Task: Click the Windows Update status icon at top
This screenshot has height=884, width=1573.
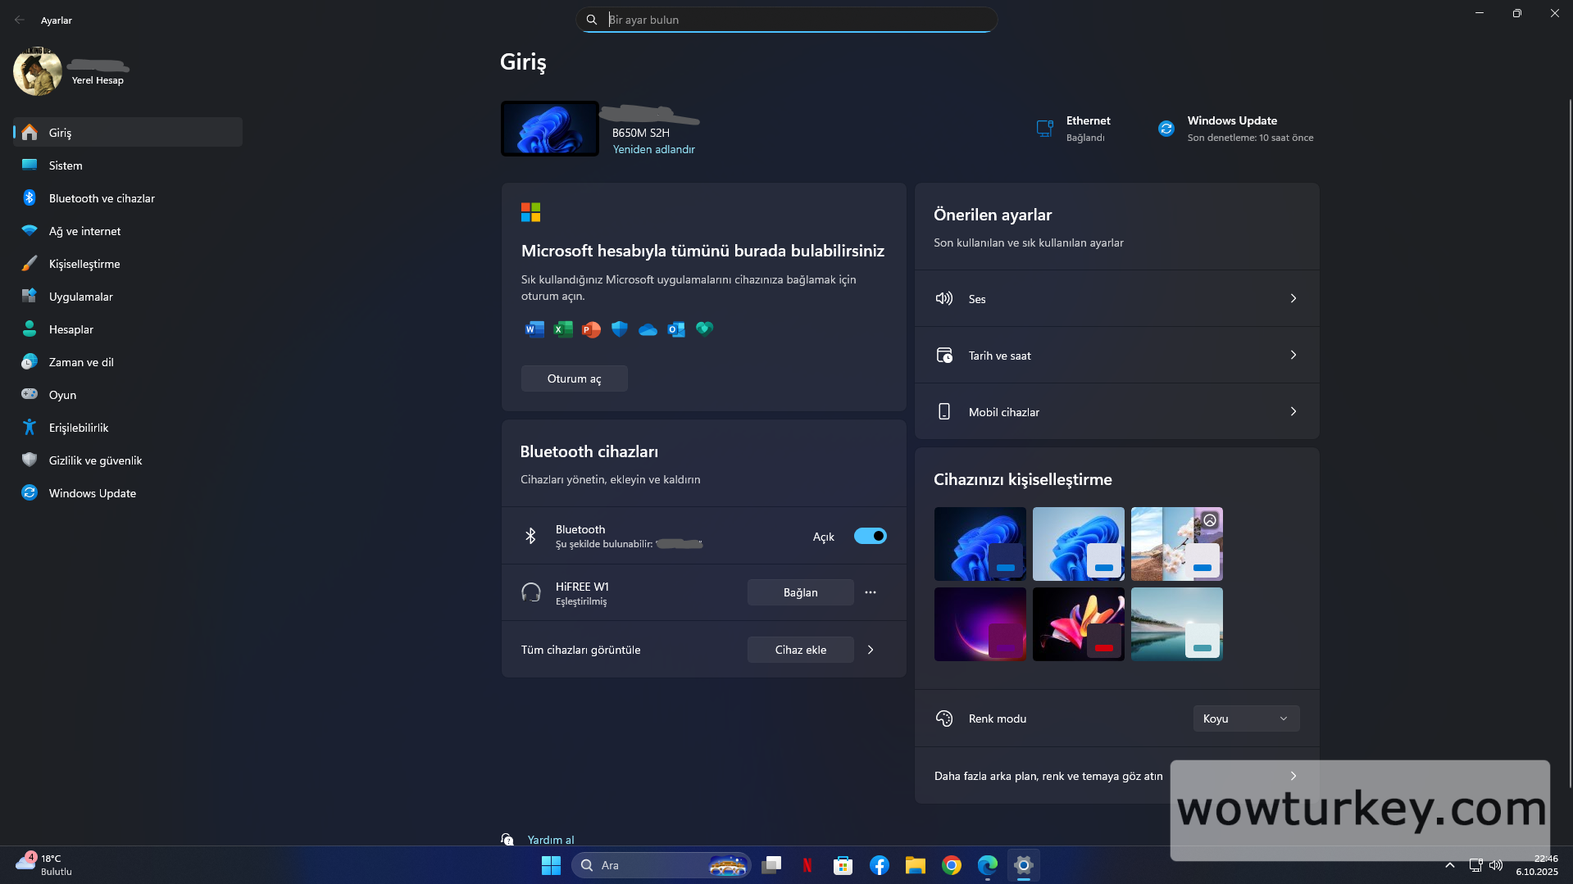Action: click(1166, 129)
